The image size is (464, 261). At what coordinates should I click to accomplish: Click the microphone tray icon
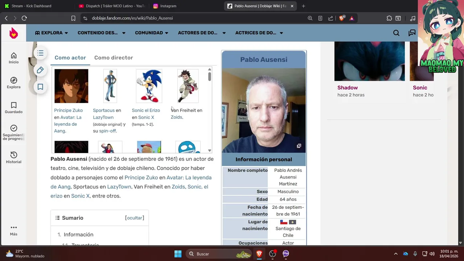coord(415,254)
